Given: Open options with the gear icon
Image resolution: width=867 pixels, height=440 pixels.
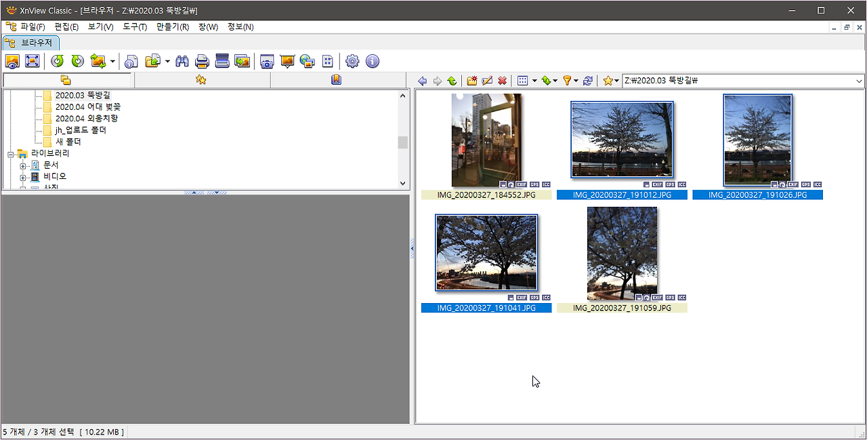Looking at the screenshot, I should [x=352, y=61].
